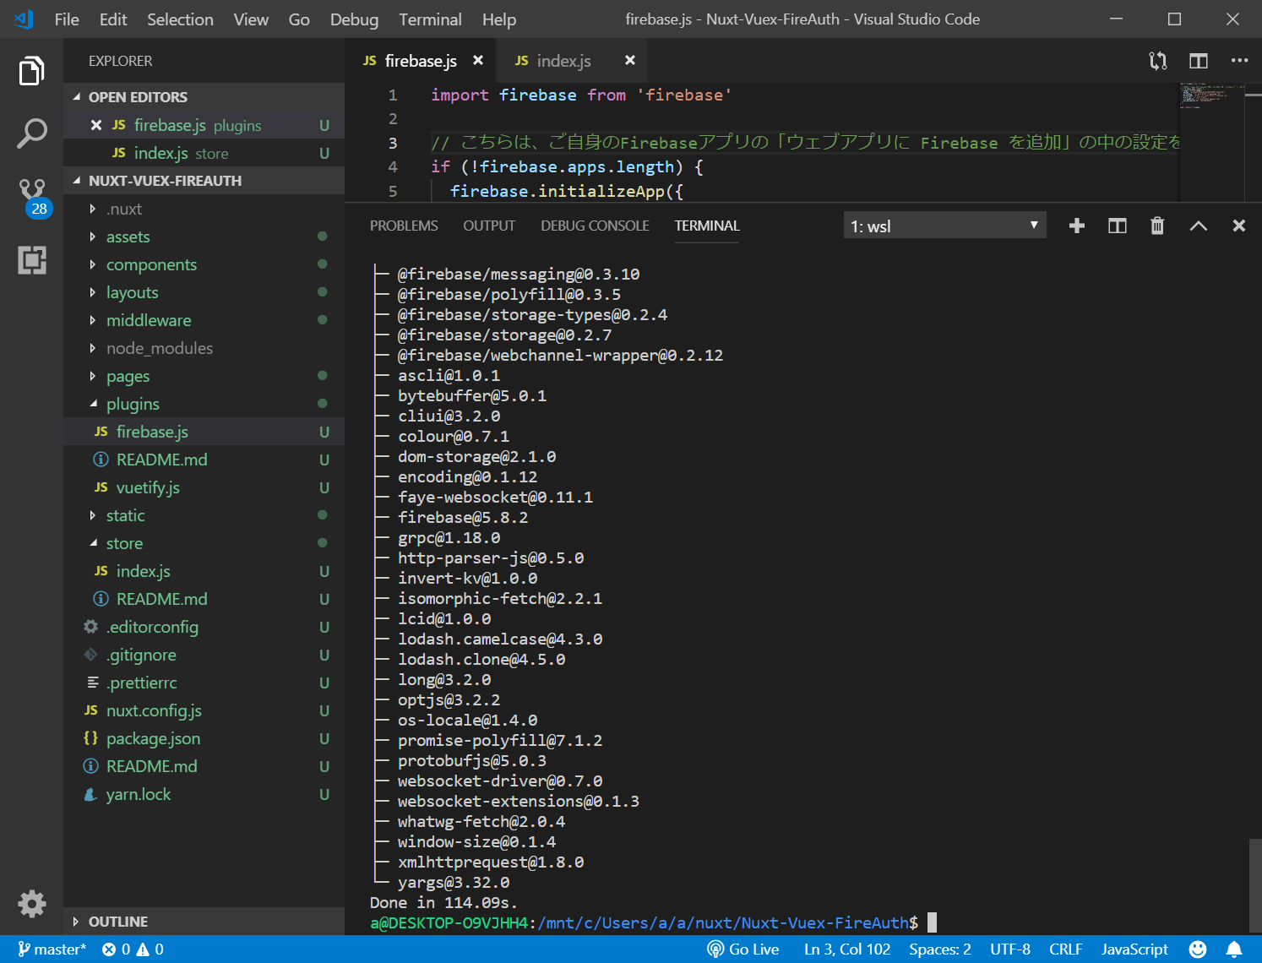Close the index.js editor tab

[629, 60]
